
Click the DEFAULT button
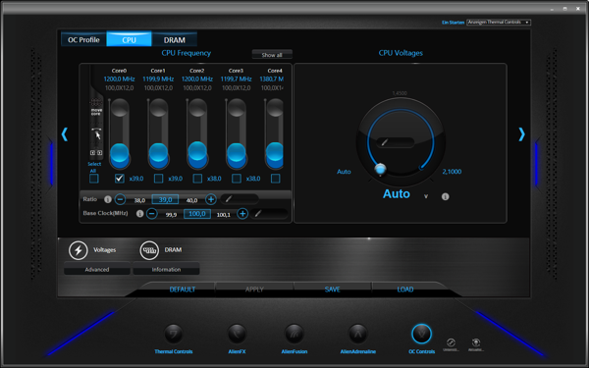pos(183,289)
